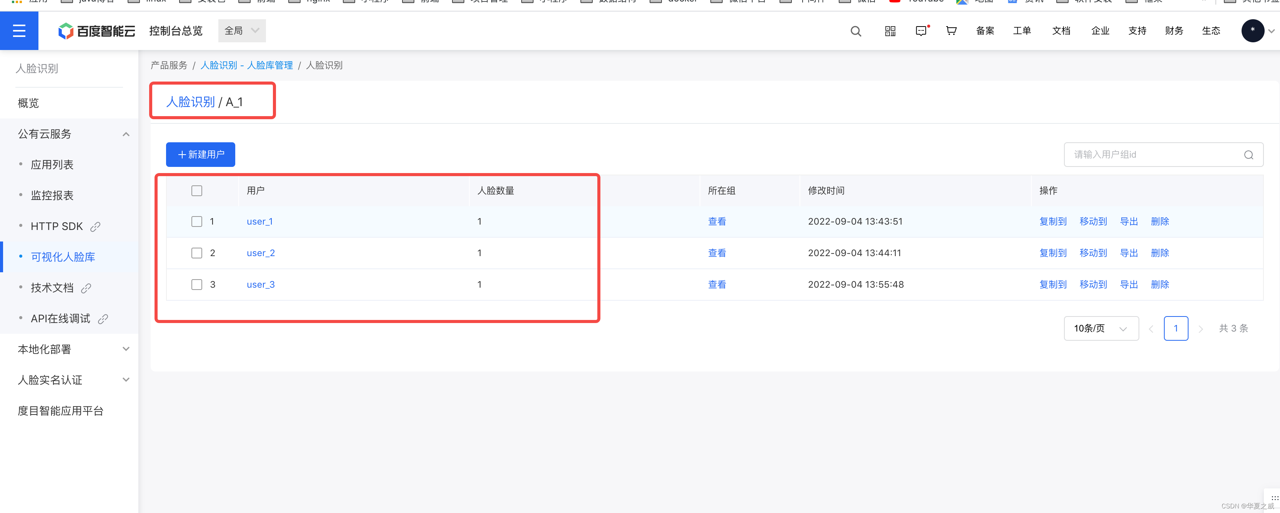This screenshot has height=513, width=1280.
Task: Click the API在线调试 external link icon
Action: [103, 319]
